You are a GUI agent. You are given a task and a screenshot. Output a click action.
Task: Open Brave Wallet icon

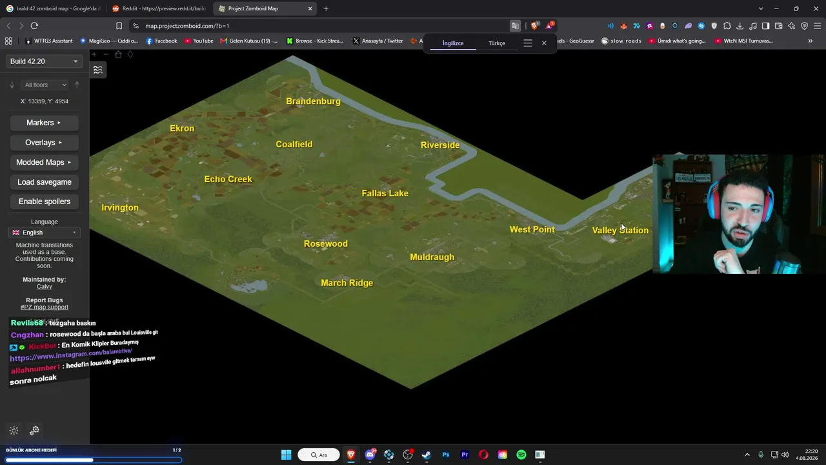click(779, 26)
